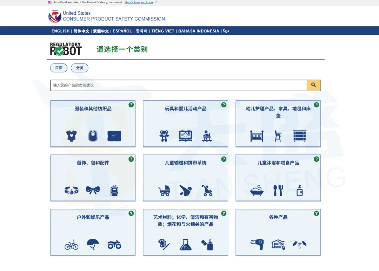The image size is (379, 271).
Task: Open help for 艺术材料 chemicals card
Action: point(224,213)
